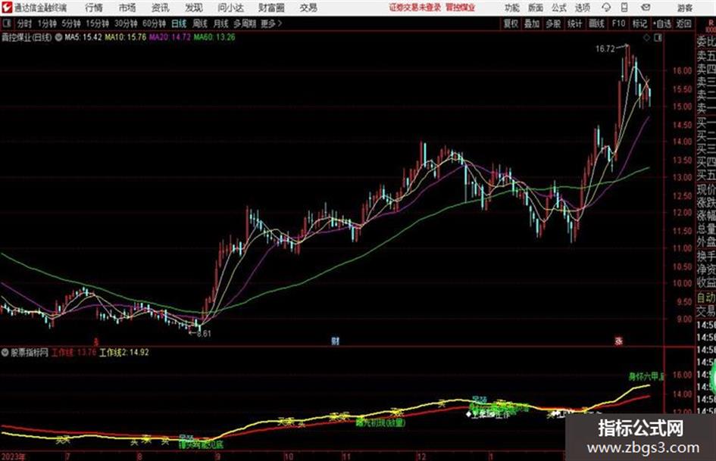The width and height of the screenshot is (716, 461).
Task: Open the 行情 menu
Action: [94, 8]
